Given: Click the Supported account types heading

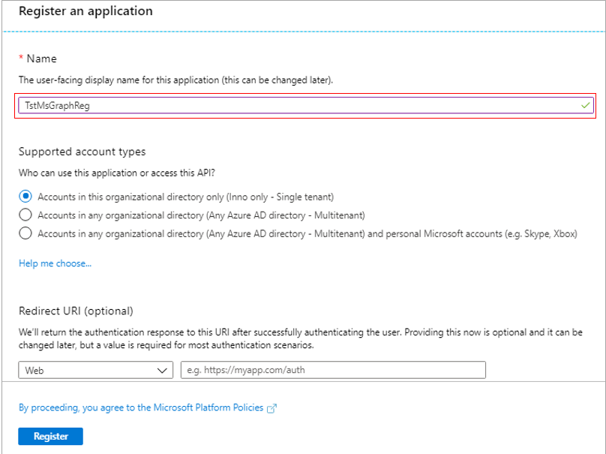Looking at the screenshot, I should click(x=82, y=151).
